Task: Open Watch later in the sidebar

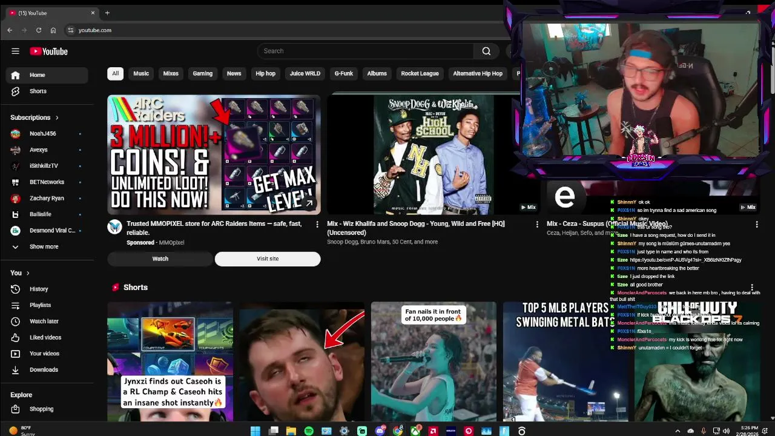Action: tap(47, 322)
